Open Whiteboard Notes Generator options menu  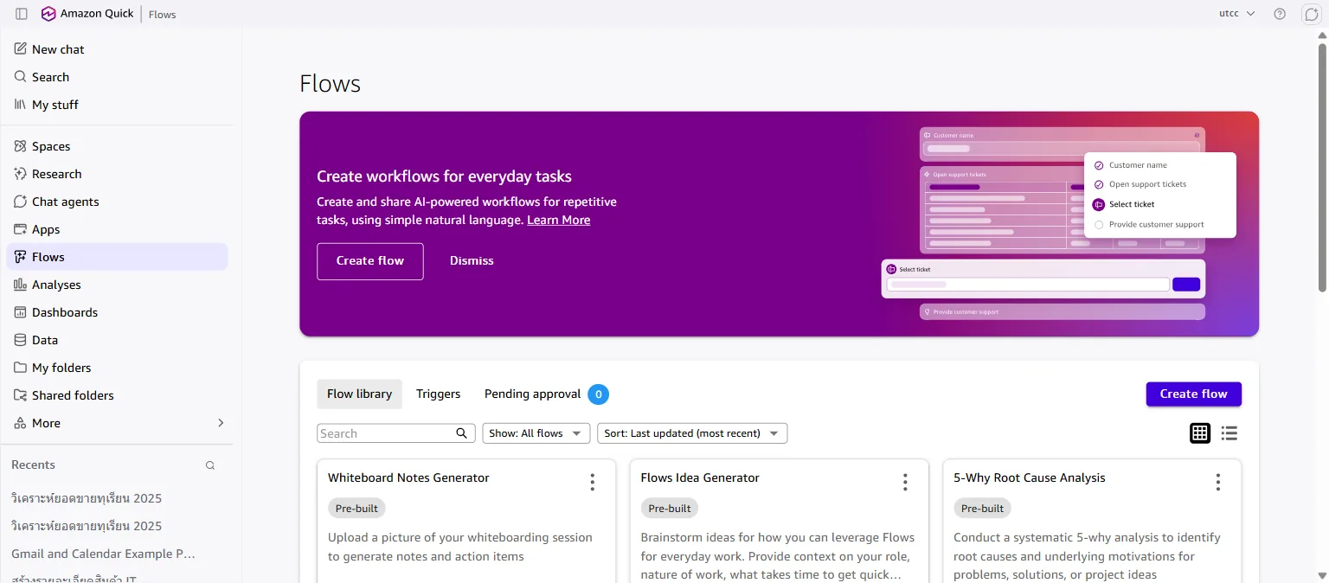pyautogui.click(x=593, y=483)
